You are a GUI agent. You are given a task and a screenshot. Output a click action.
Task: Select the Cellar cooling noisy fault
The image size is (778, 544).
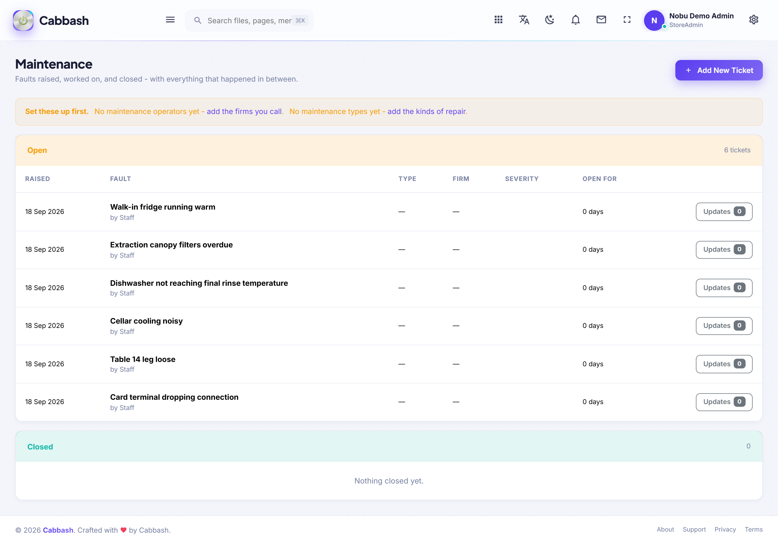pos(146,321)
